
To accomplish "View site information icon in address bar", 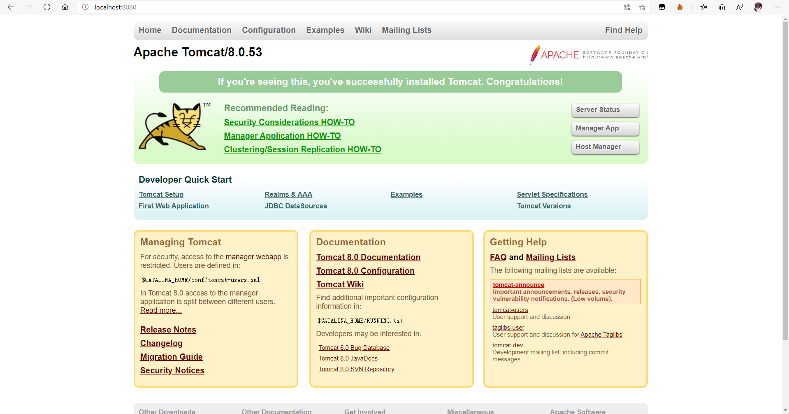I will pos(85,7).
